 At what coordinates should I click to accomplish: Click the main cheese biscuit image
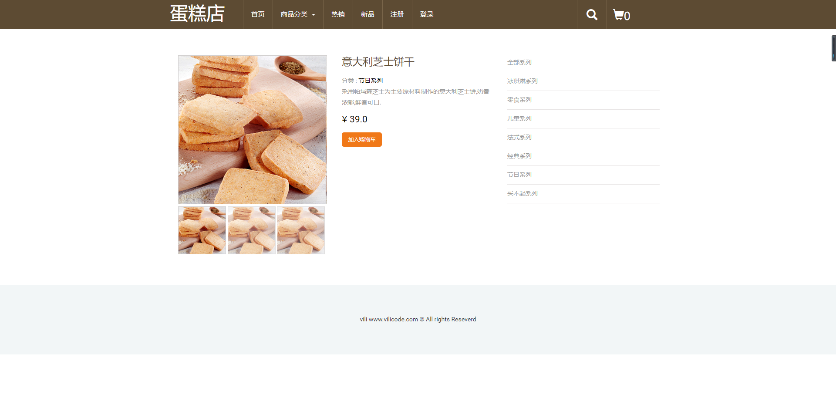click(253, 130)
